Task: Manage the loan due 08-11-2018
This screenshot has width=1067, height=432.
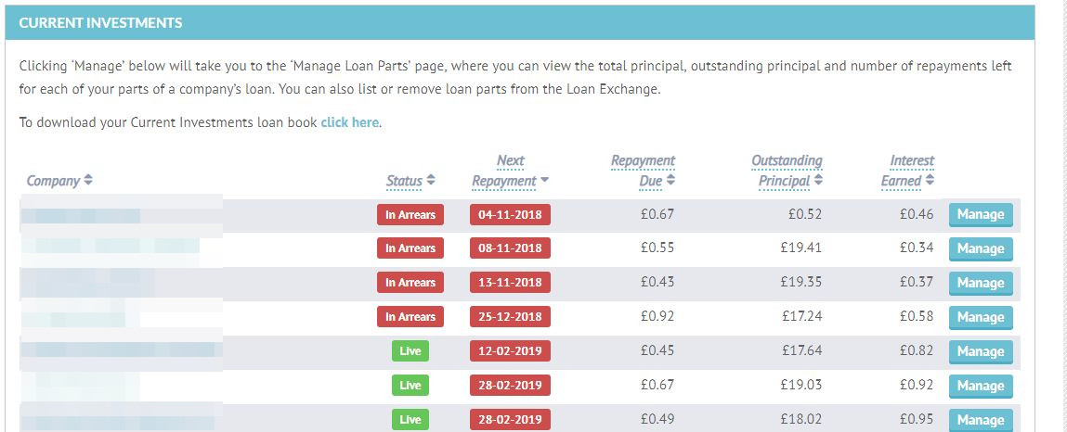Action: pos(981,248)
